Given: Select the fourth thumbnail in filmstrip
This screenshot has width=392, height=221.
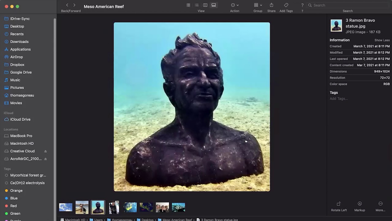Looking at the screenshot, I should tap(114, 207).
